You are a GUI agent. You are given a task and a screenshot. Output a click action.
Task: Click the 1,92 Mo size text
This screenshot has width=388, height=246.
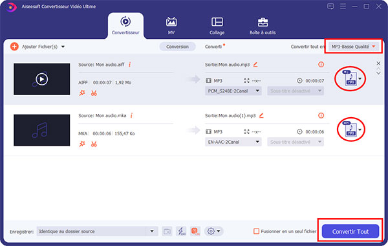tap(123, 82)
